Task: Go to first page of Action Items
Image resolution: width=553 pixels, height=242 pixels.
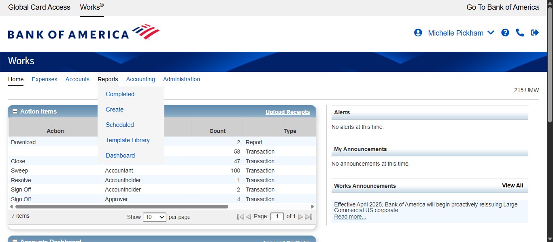Action: [x=240, y=217]
